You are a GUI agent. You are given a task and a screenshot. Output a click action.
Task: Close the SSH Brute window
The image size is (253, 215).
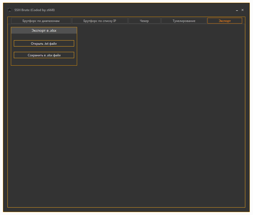point(242,10)
